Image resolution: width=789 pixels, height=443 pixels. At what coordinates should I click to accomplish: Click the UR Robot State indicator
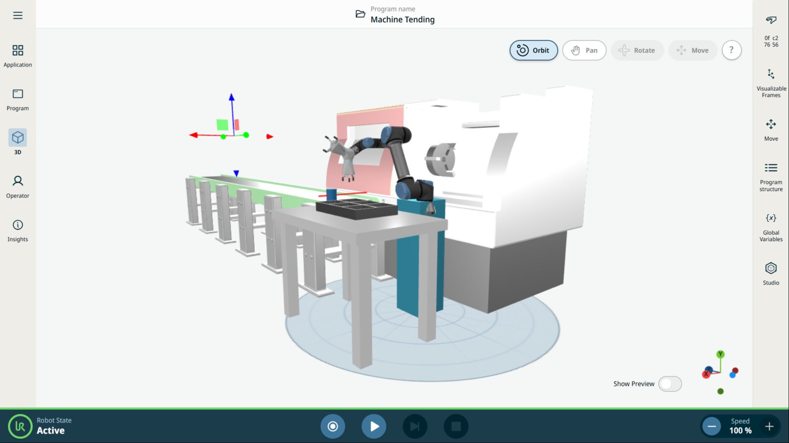pyautogui.click(x=20, y=426)
